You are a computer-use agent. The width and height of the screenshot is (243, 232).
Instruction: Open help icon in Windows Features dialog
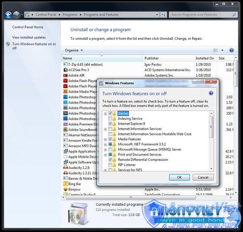[x=211, y=93]
